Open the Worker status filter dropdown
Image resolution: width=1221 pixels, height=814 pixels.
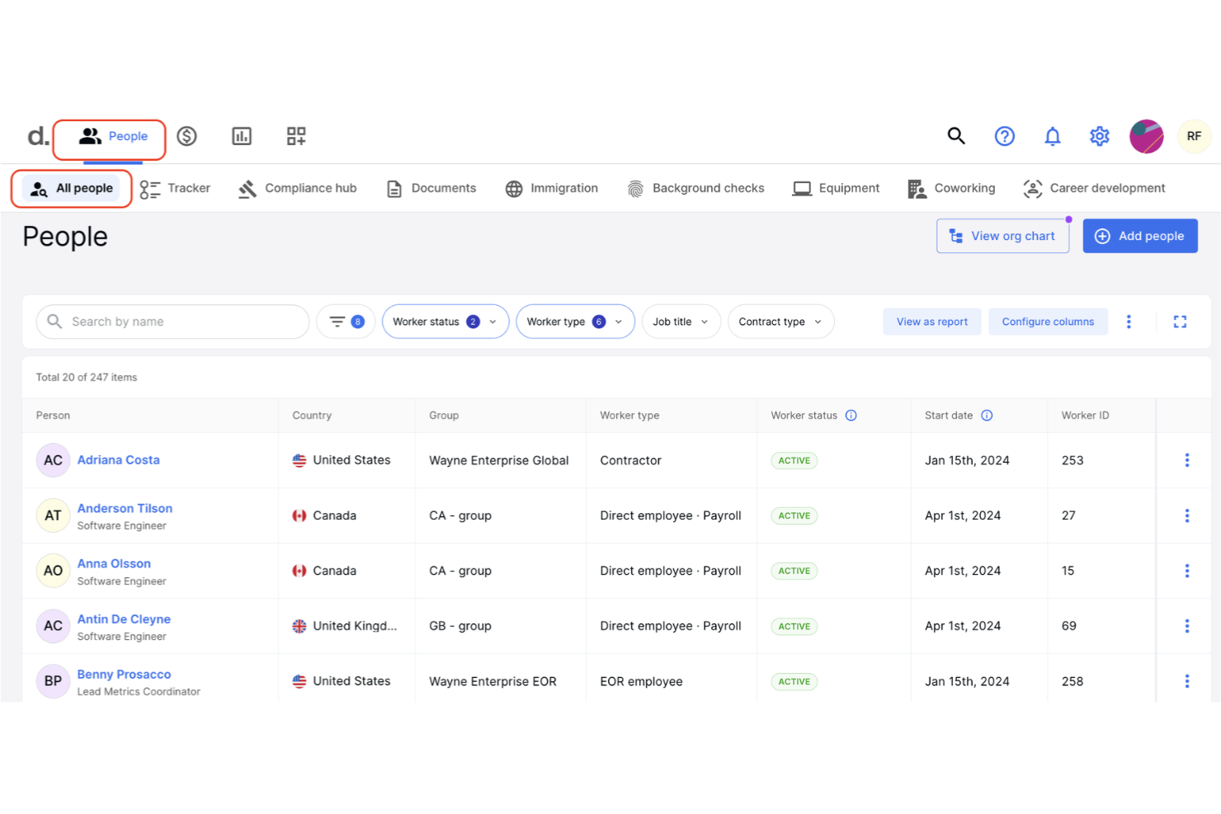(x=445, y=322)
